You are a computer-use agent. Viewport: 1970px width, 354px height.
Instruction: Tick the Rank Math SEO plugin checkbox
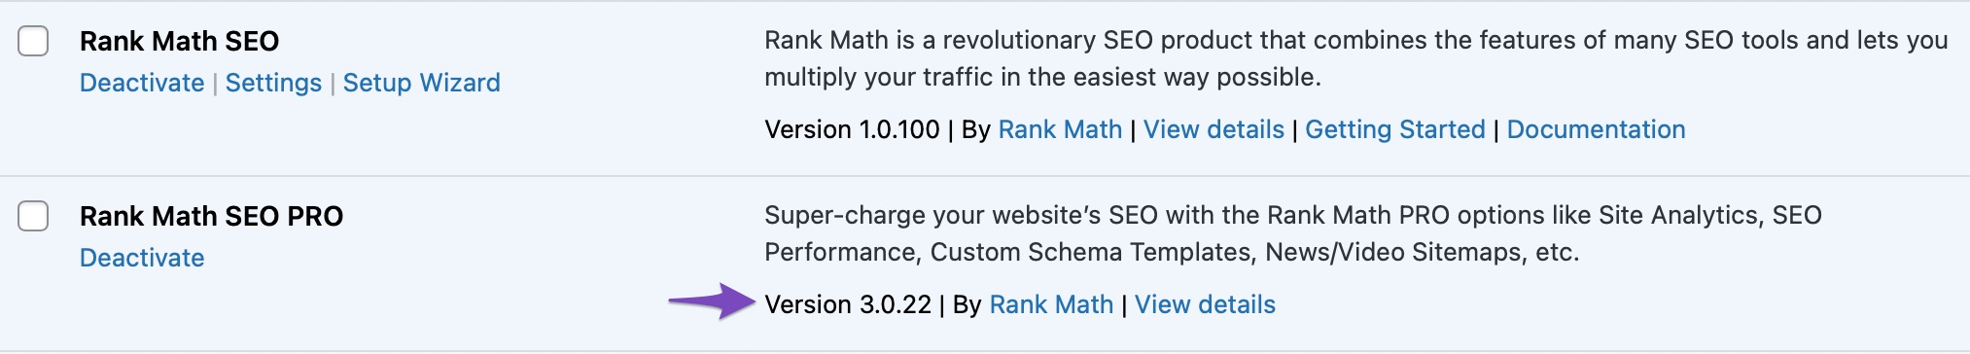(x=33, y=41)
